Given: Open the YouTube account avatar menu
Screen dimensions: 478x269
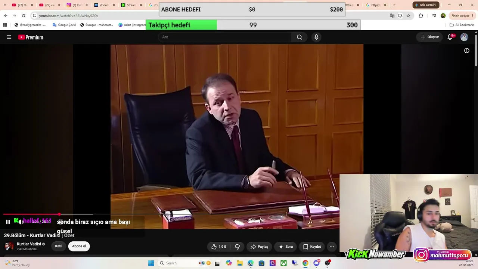Looking at the screenshot, I should click(464, 37).
